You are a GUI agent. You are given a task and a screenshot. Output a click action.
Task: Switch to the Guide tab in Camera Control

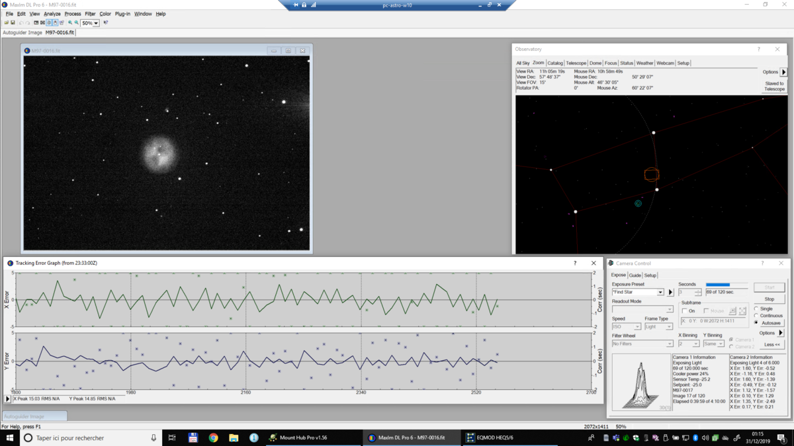[x=635, y=275]
